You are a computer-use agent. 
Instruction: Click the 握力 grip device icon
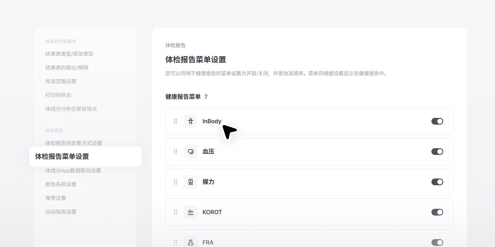191,182
